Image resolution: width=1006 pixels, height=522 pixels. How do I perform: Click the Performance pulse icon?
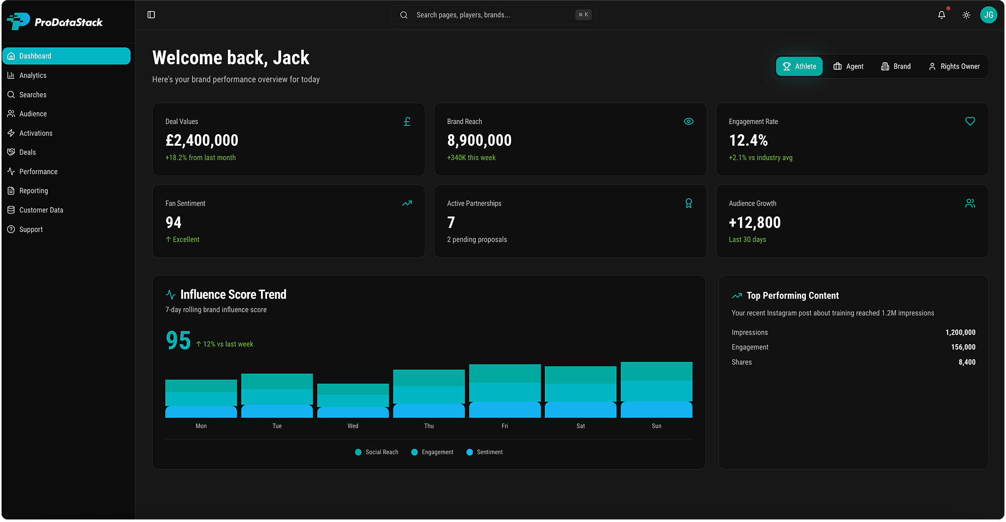[x=11, y=171]
